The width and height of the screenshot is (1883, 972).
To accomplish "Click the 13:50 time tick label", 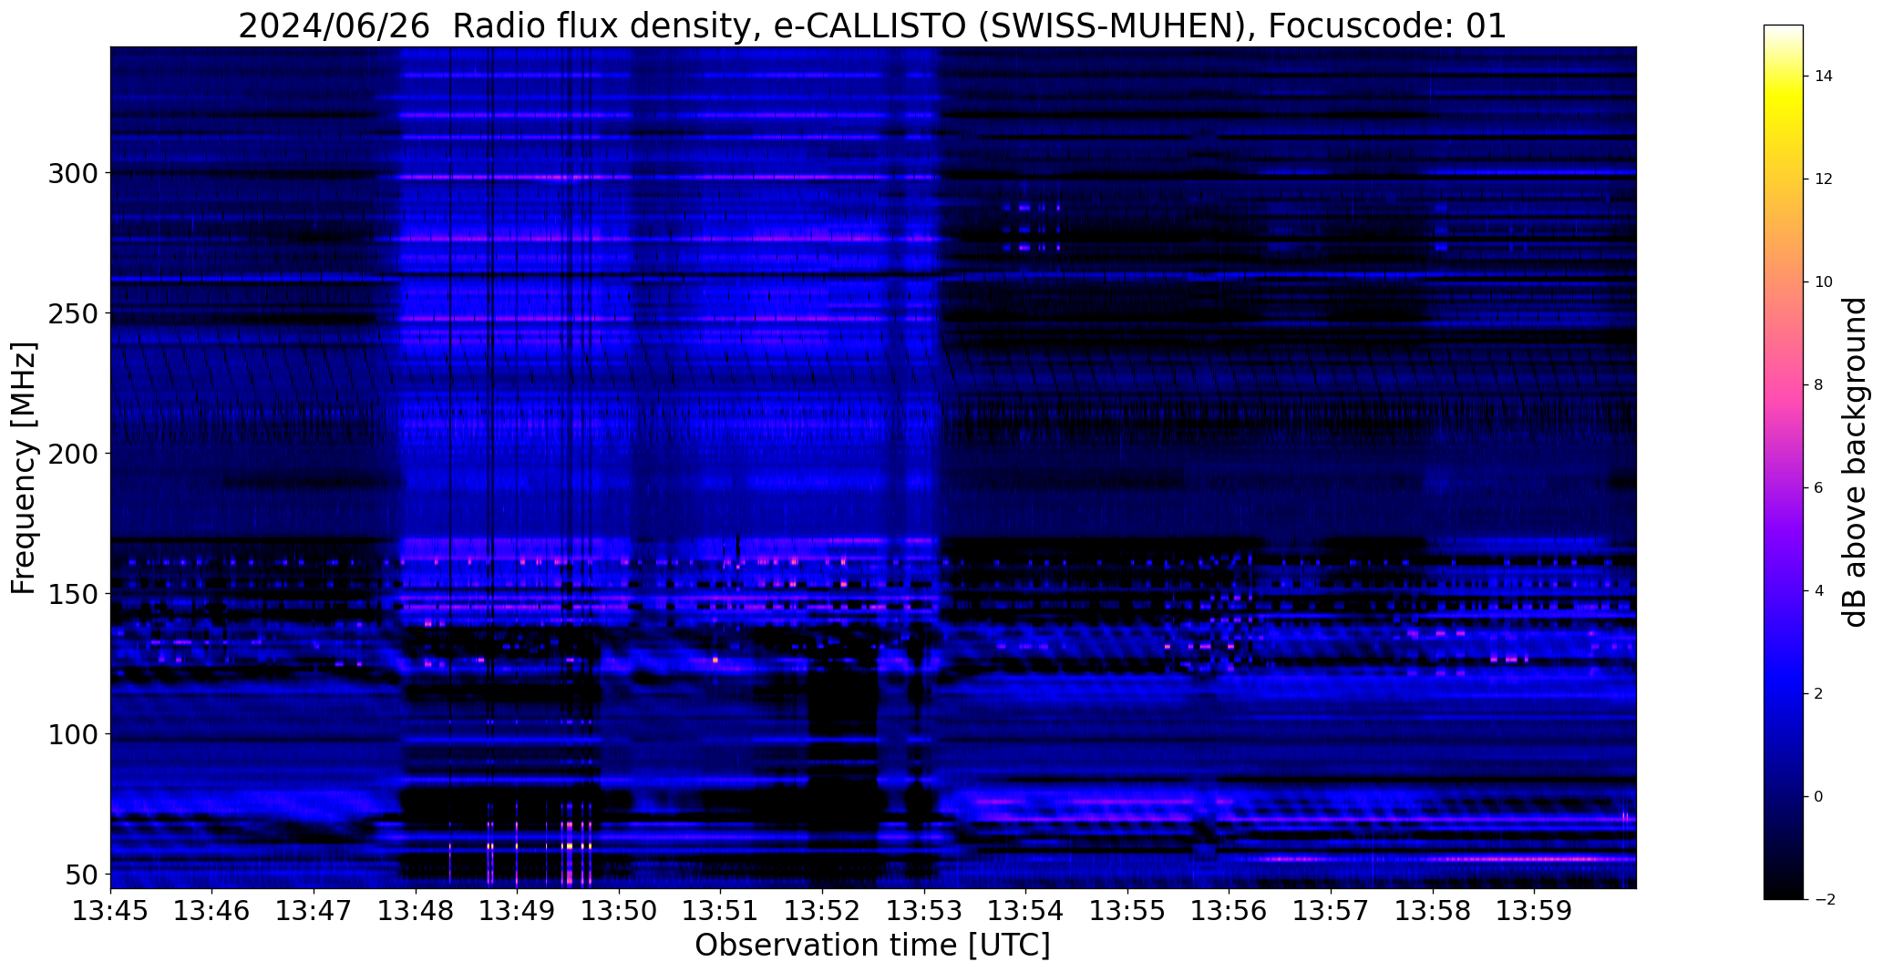I will 619,910.
